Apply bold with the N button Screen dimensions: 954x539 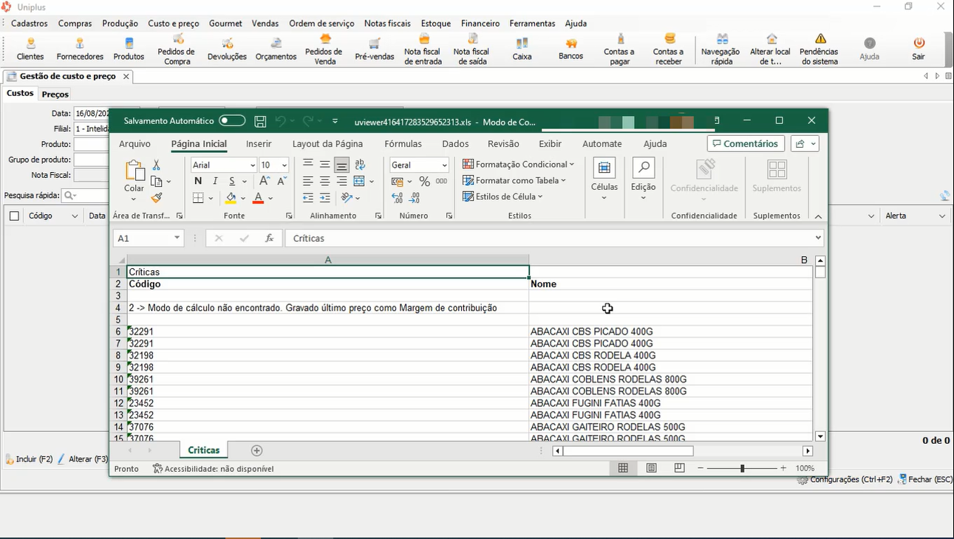[x=197, y=181]
